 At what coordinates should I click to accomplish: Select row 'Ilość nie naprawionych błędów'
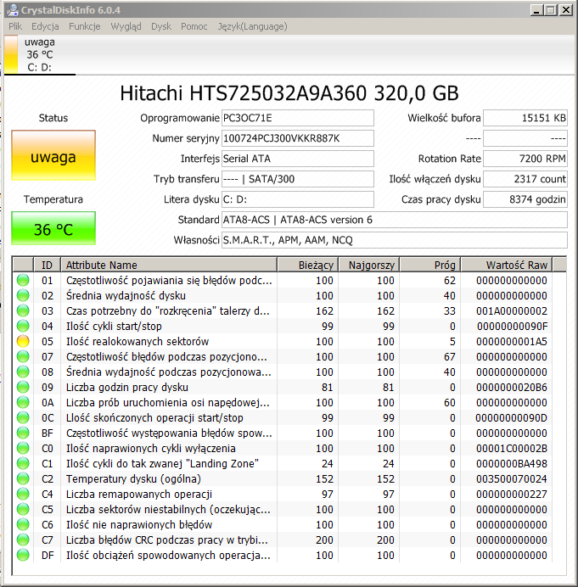point(283,524)
